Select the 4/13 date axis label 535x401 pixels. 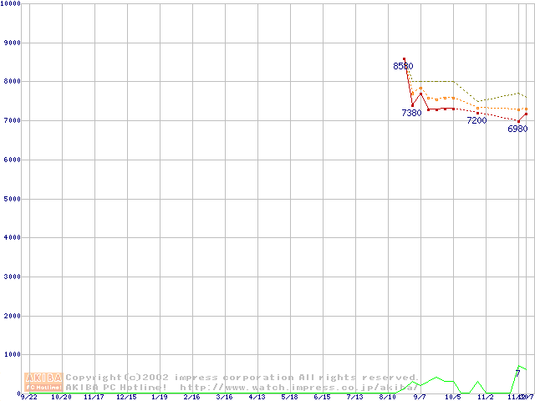coord(257,398)
